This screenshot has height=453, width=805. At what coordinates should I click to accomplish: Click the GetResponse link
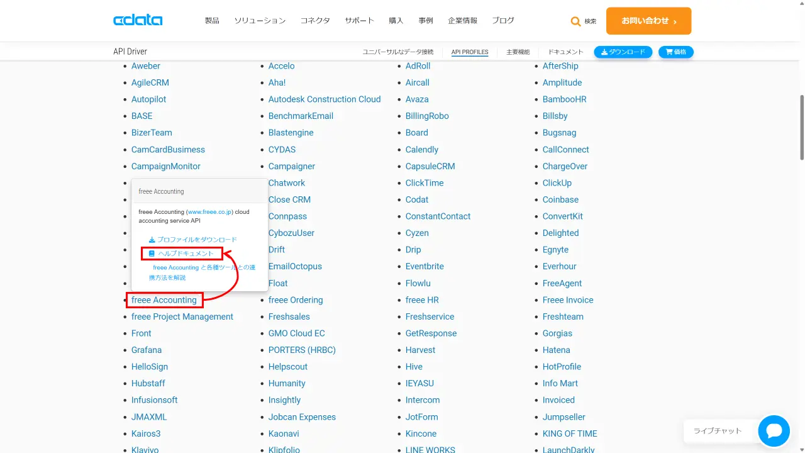431,333
